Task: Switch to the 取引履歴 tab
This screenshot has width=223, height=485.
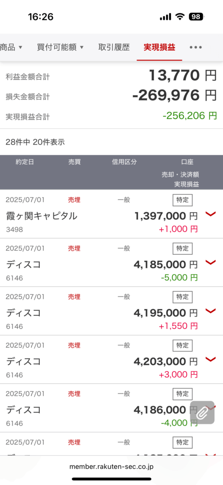Action: (114, 47)
